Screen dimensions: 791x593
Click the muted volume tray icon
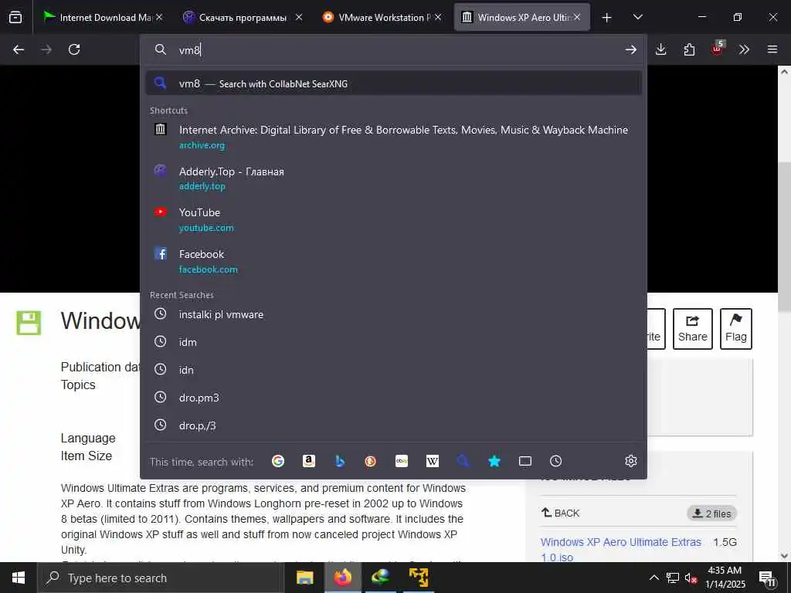point(691,578)
